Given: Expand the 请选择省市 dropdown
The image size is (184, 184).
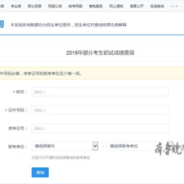Looking at the screenshot, I should pyautogui.click(x=65, y=146).
